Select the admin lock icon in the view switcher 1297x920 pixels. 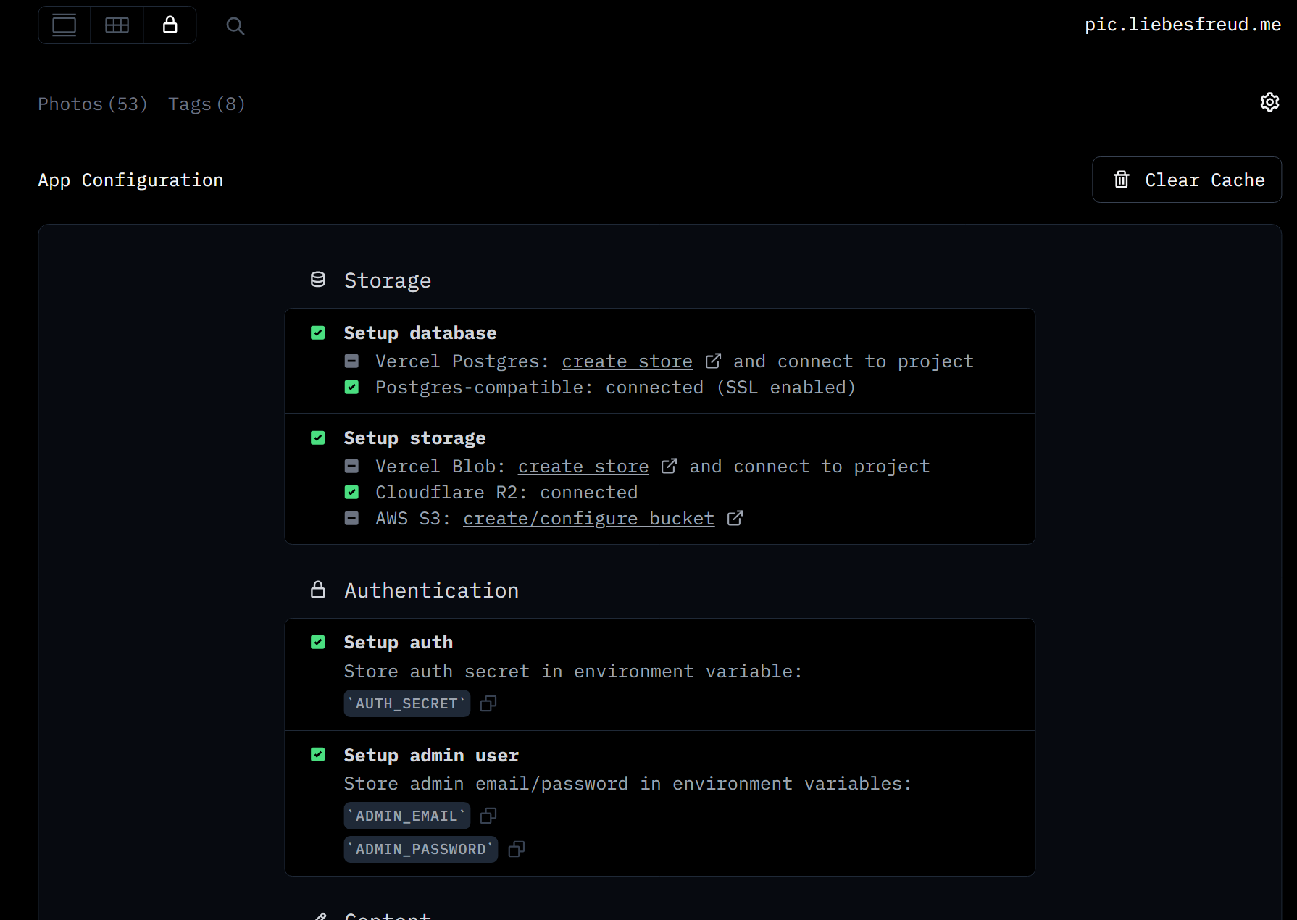(x=170, y=25)
